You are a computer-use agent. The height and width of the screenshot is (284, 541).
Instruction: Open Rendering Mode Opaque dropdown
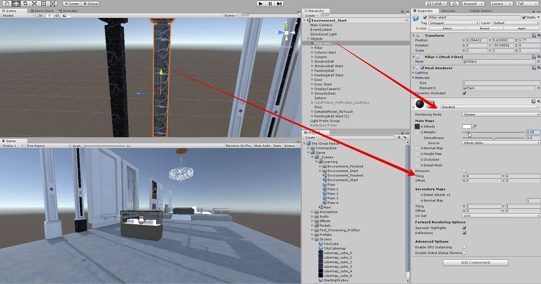coord(501,114)
